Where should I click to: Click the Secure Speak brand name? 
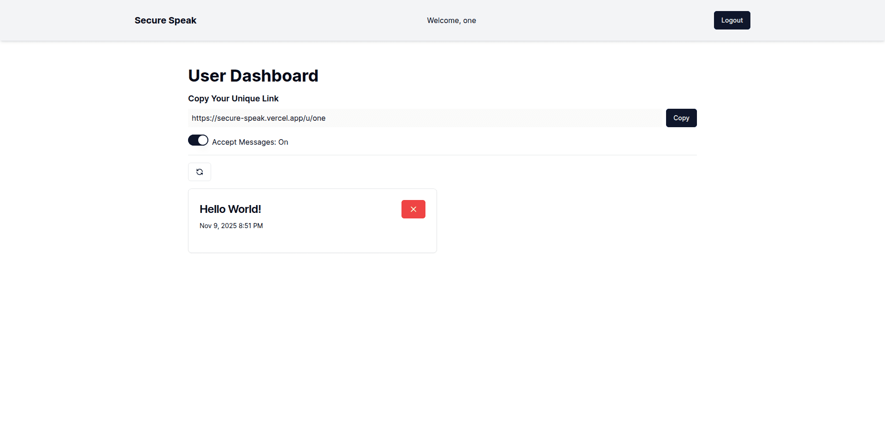tap(165, 20)
